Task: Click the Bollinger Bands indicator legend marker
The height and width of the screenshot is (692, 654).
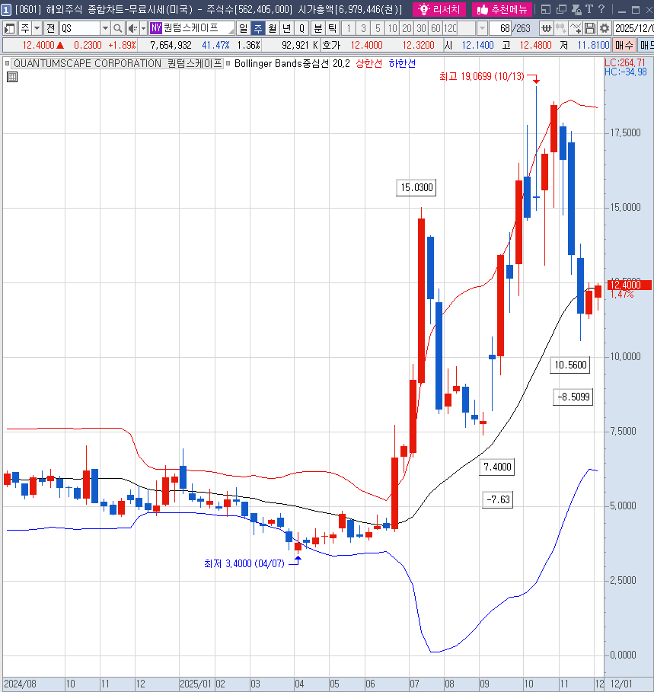Action: (x=228, y=64)
